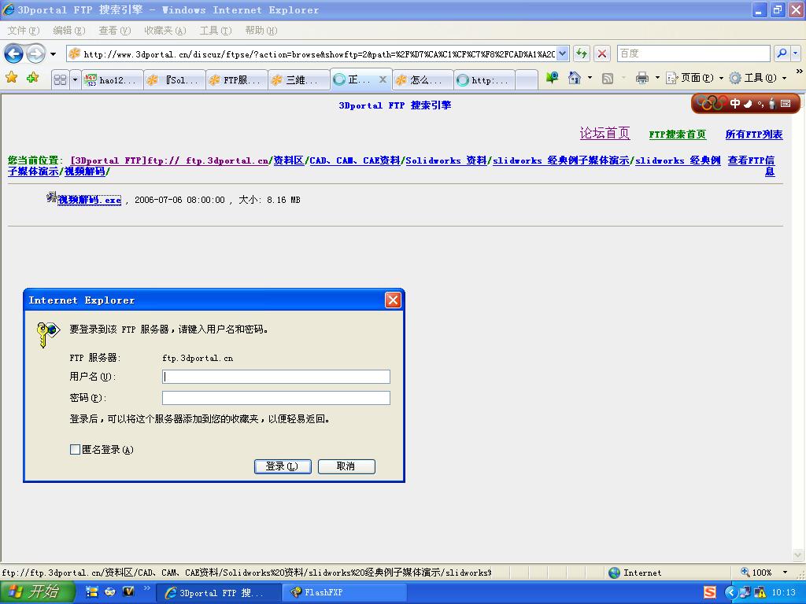Open the 工具(T) menu
The image size is (806, 604).
pyautogui.click(x=216, y=31)
